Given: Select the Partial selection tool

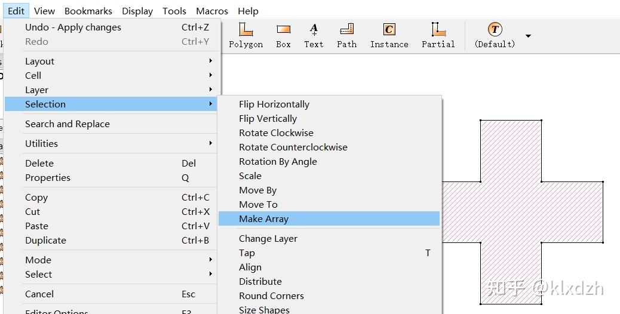Looking at the screenshot, I should tap(438, 35).
